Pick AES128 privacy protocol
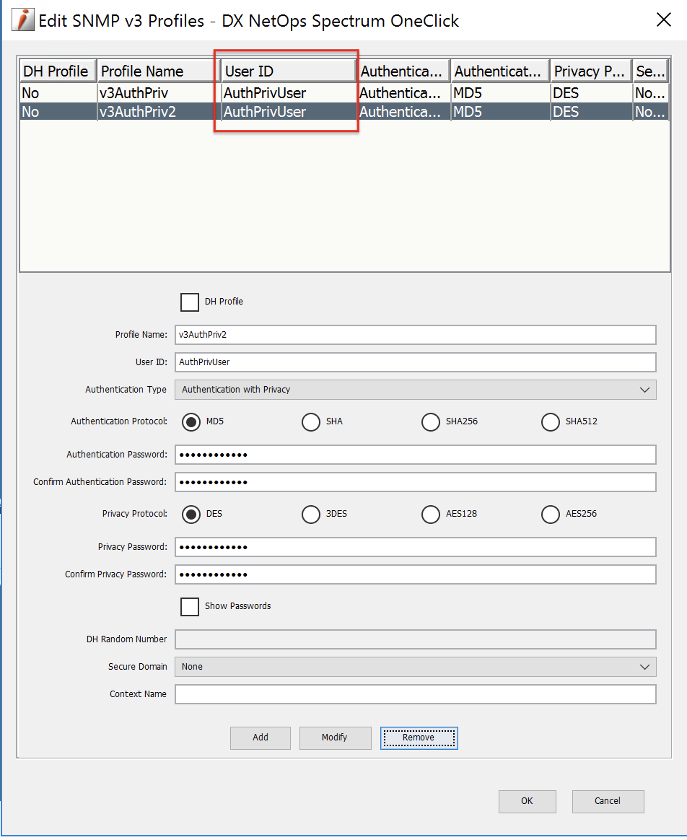Screen dimensions: 687x840 pyautogui.click(x=431, y=514)
